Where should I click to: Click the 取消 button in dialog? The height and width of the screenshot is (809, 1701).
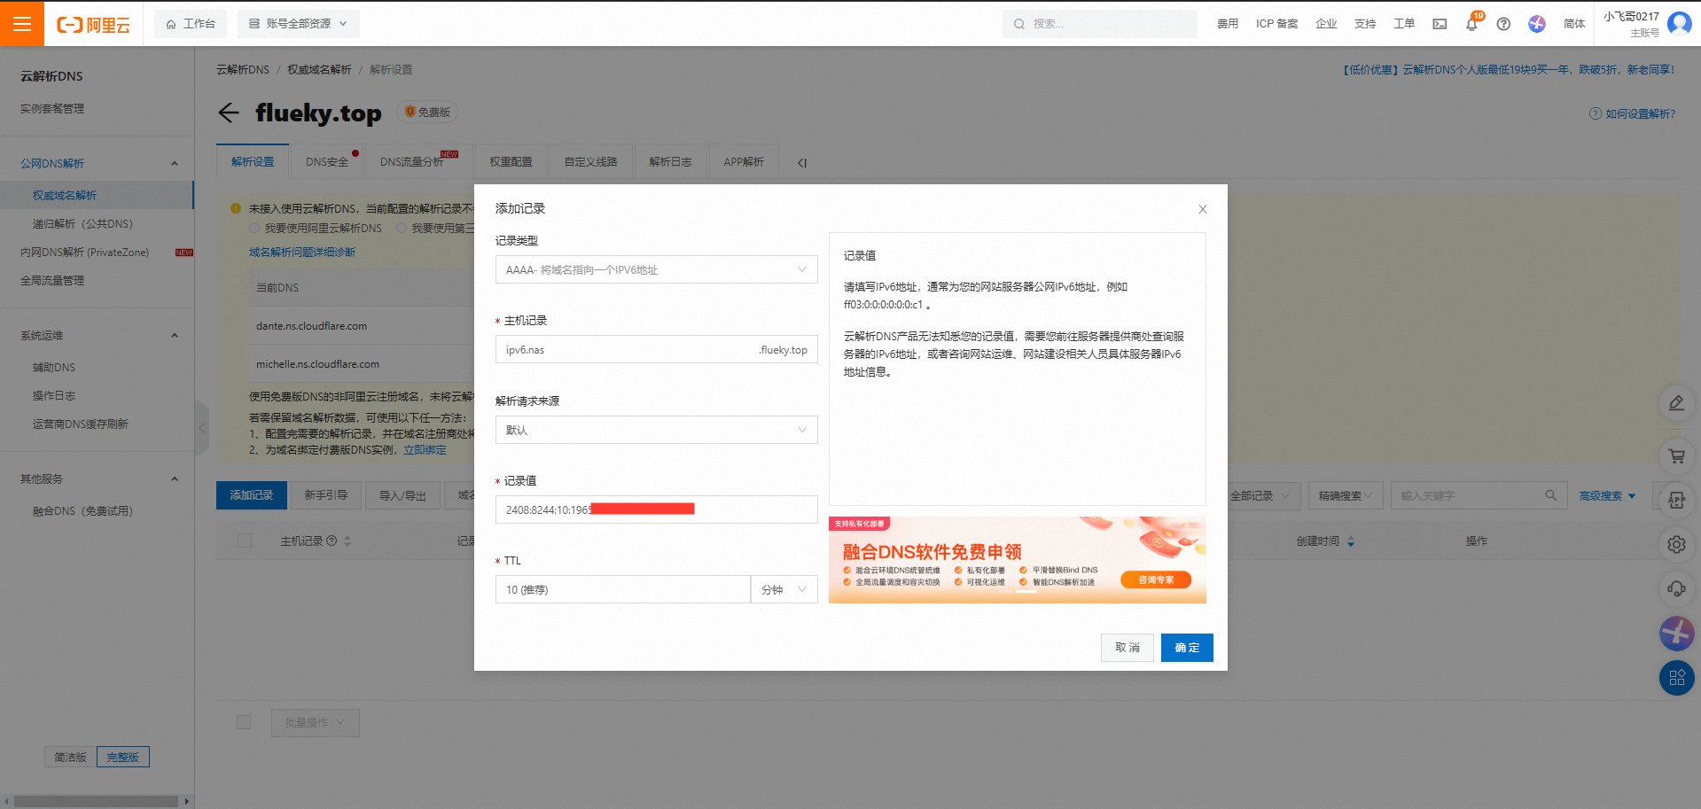1127,648
